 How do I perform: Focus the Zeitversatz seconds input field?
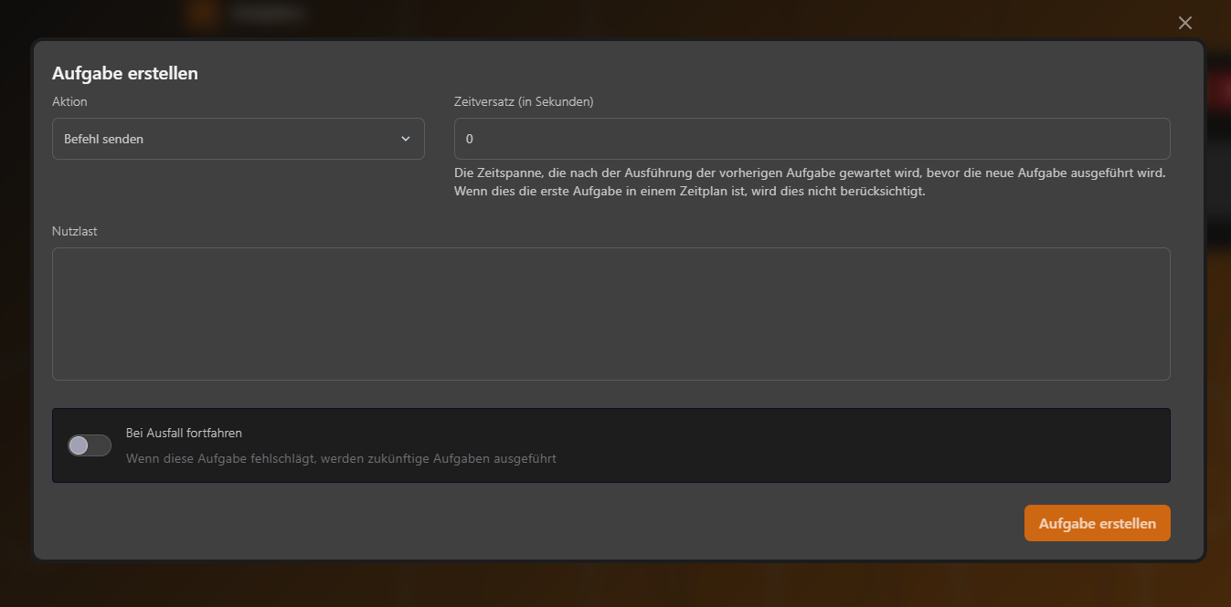[x=812, y=139]
